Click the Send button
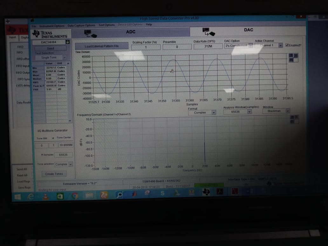The height and width of the screenshot is (246, 328). (x=51, y=48)
